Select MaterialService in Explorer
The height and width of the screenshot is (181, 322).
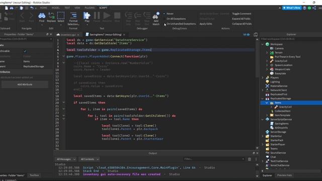coord(279,86)
